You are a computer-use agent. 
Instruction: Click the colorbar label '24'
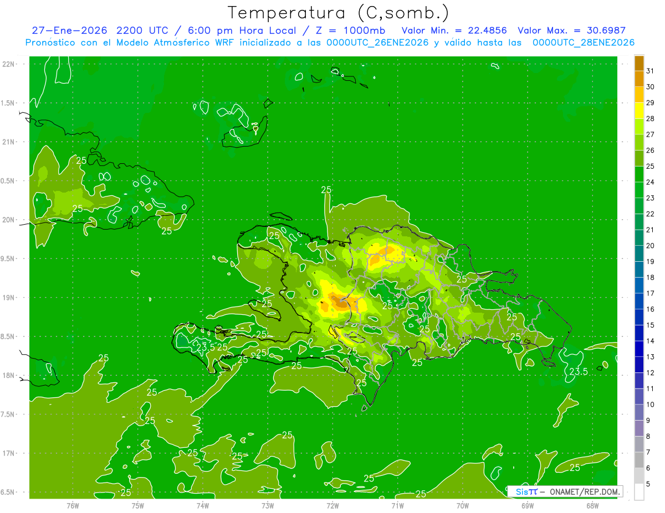tap(651, 182)
